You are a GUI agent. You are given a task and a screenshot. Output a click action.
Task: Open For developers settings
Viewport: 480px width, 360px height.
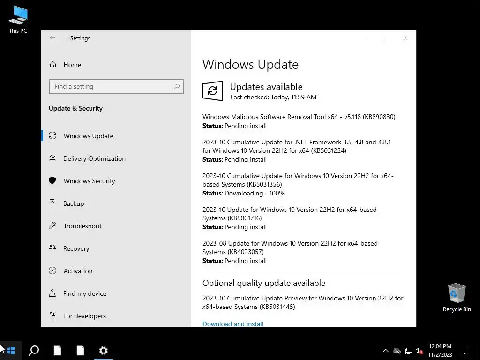coord(84,316)
